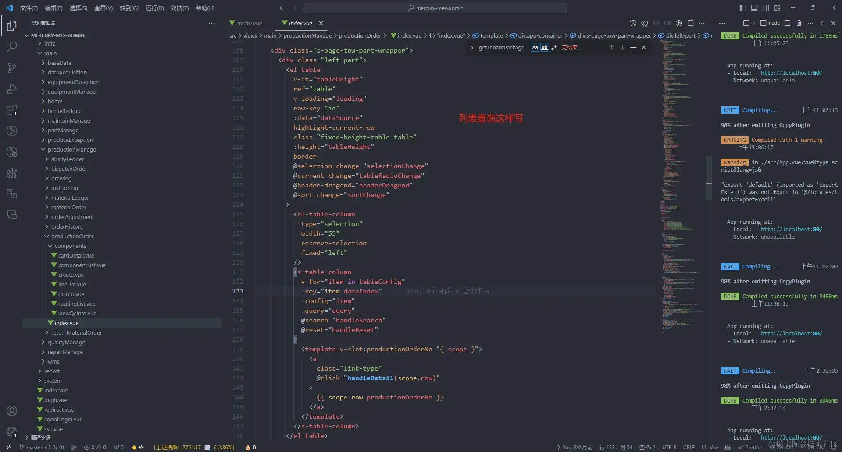This screenshot has height=452, width=842.
Task: Toggle the secondary side bar
Action: [766, 8]
